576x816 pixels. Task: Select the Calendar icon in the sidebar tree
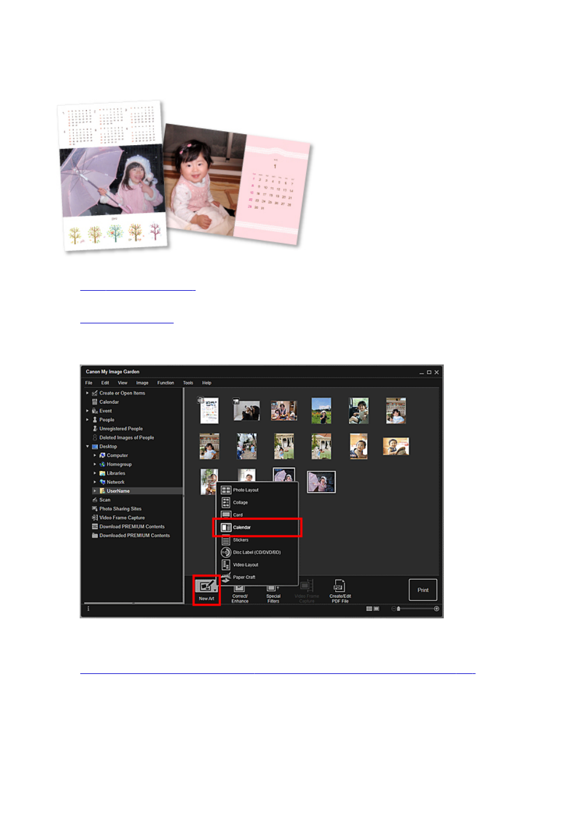coord(95,402)
